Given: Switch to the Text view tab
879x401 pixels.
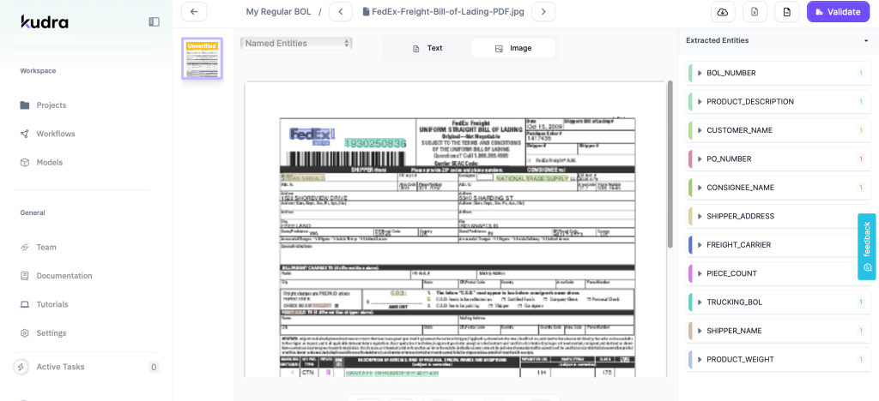Looking at the screenshot, I should click(x=427, y=48).
